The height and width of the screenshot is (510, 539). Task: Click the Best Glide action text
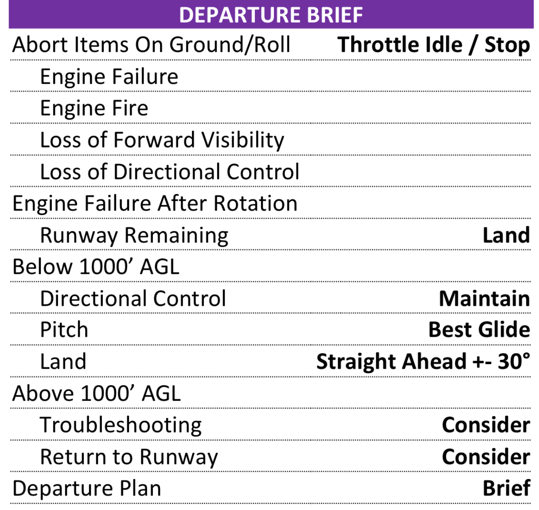click(x=479, y=330)
